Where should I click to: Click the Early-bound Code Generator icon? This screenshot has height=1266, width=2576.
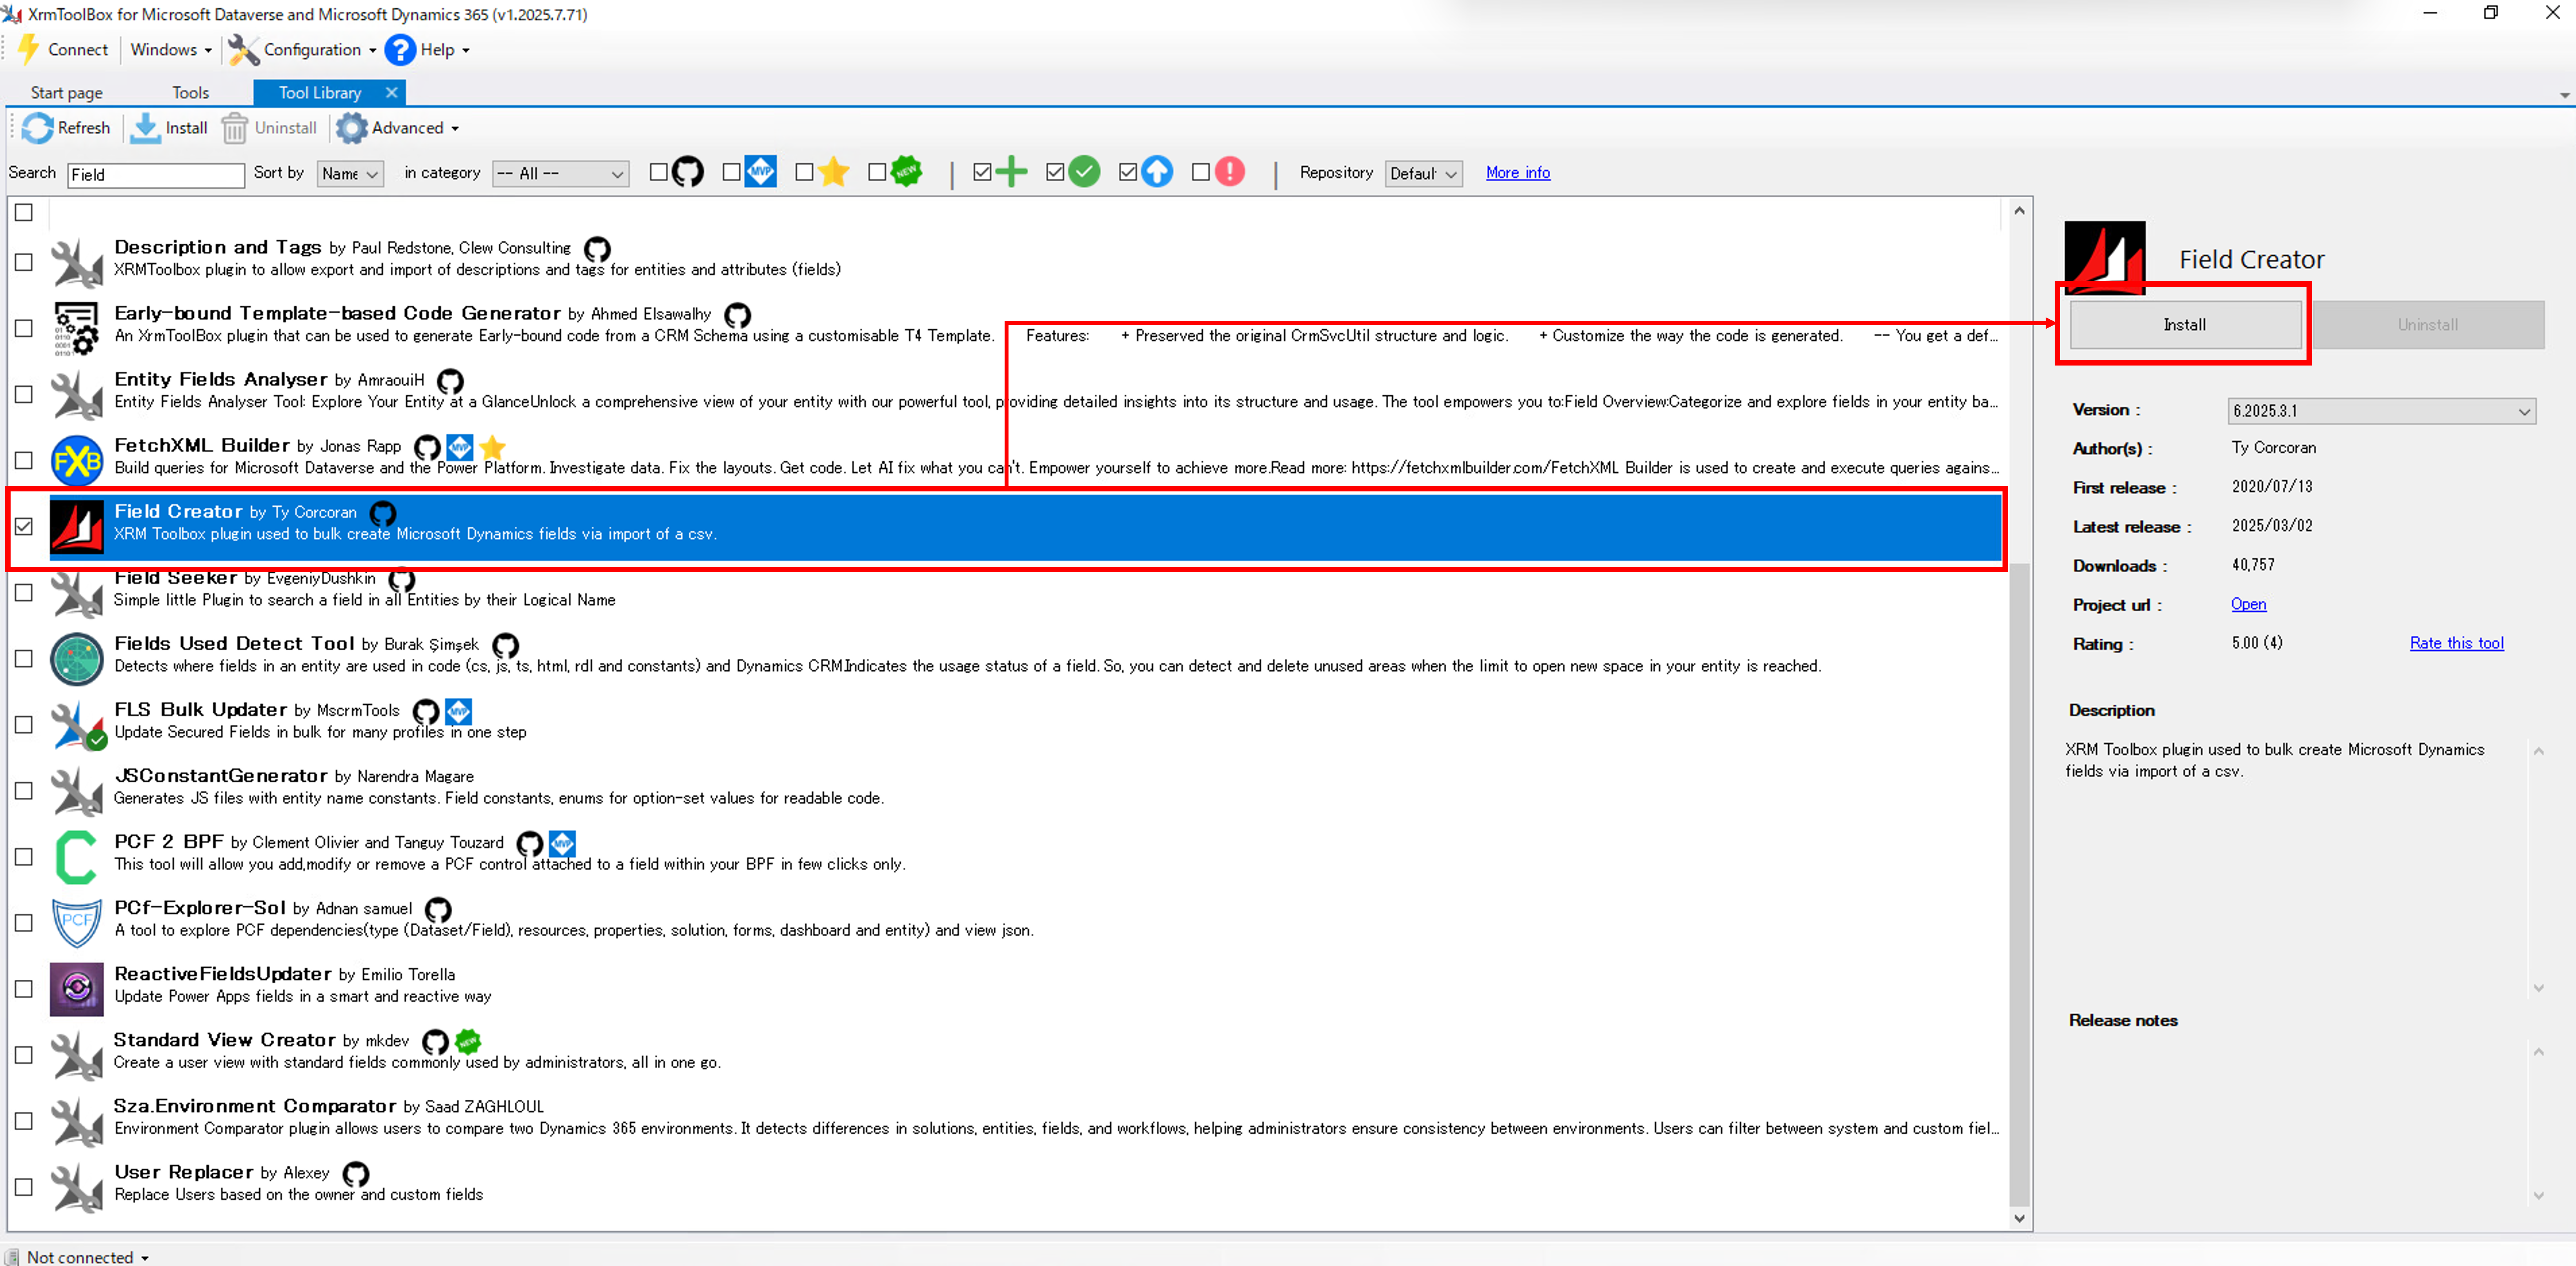[77, 329]
